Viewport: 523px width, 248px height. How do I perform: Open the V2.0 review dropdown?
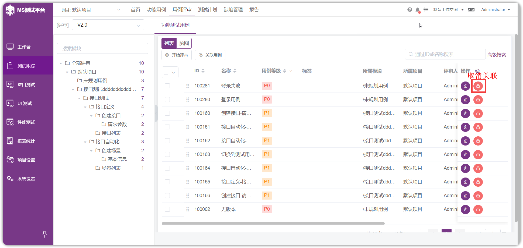(108, 25)
